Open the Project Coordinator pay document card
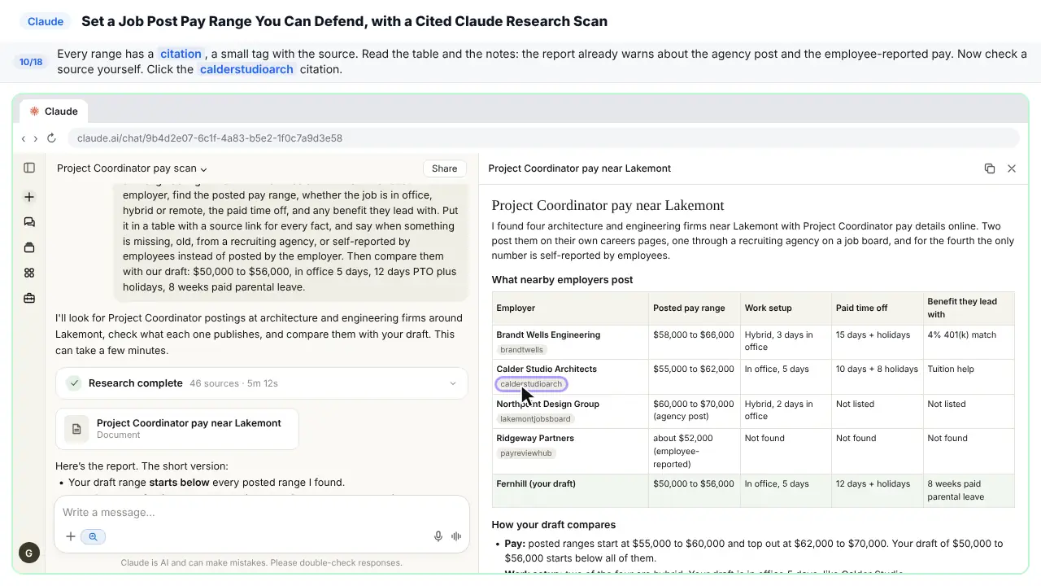This screenshot has height=586, width=1041. (177, 428)
